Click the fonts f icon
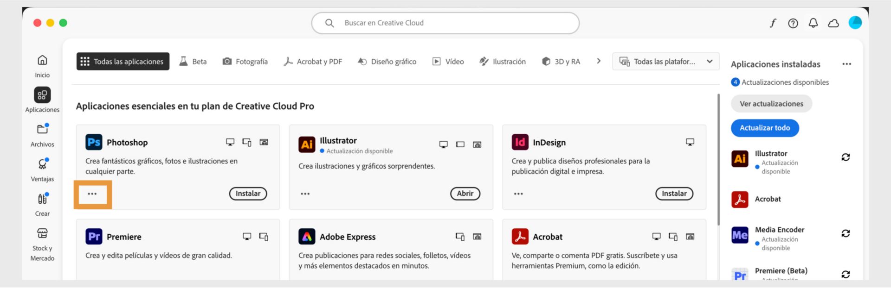Screen dimensions: 891x288 (x=773, y=23)
